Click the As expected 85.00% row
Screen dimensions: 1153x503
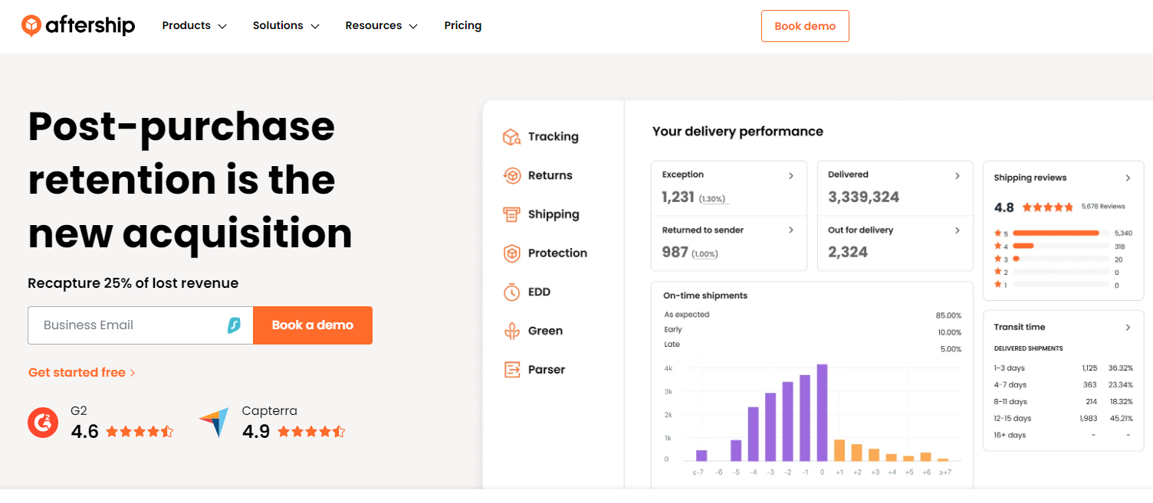point(813,315)
